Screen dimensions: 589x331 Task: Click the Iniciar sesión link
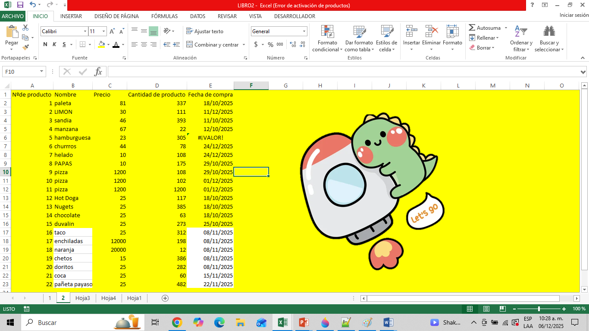coord(573,15)
